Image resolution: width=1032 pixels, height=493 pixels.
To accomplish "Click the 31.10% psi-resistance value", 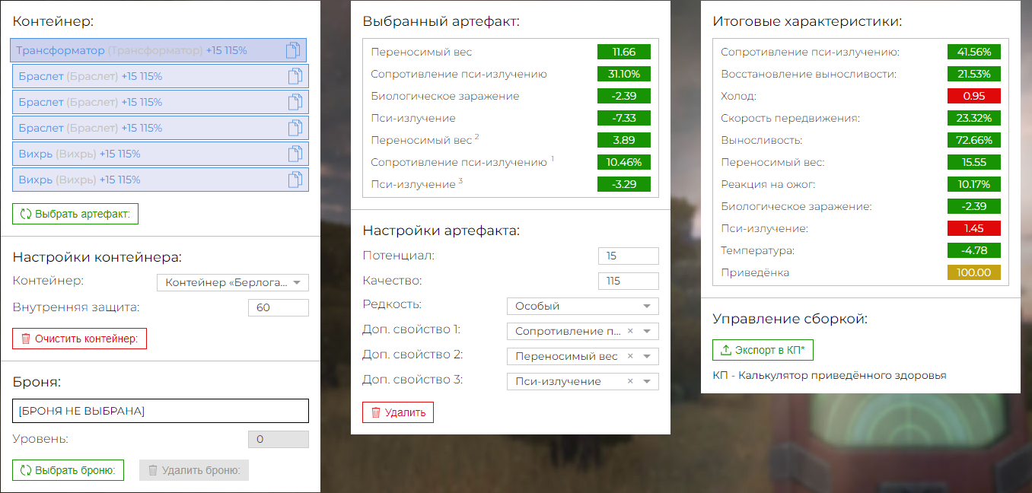I will coord(624,74).
